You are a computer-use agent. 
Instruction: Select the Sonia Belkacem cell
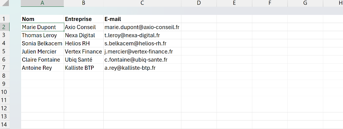click(42, 43)
